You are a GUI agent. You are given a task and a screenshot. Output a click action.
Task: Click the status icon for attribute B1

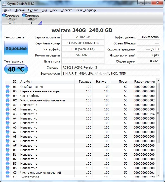pos(8,154)
